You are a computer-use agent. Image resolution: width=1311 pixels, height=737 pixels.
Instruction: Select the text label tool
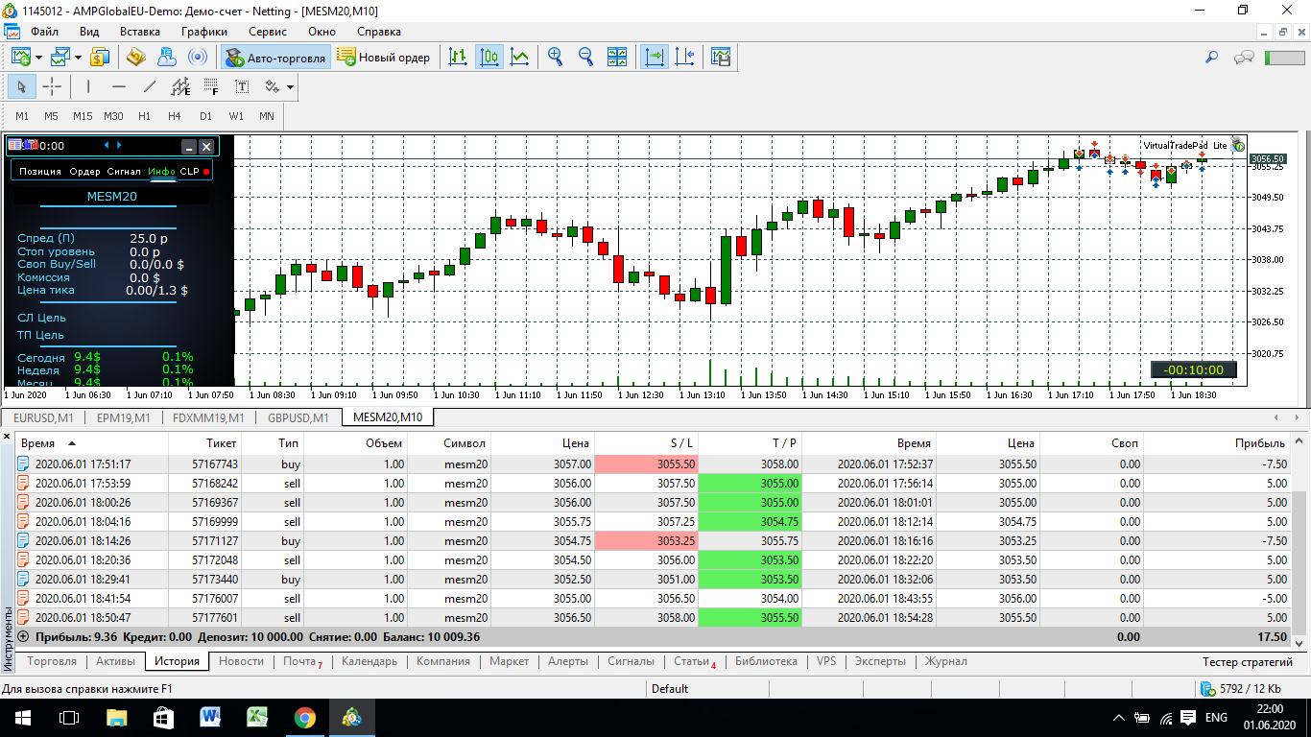pos(242,87)
